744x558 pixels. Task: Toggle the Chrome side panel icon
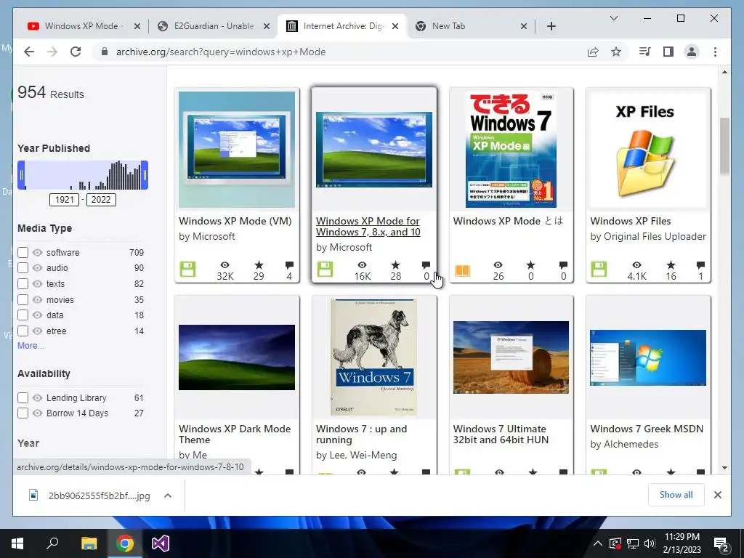tap(668, 52)
